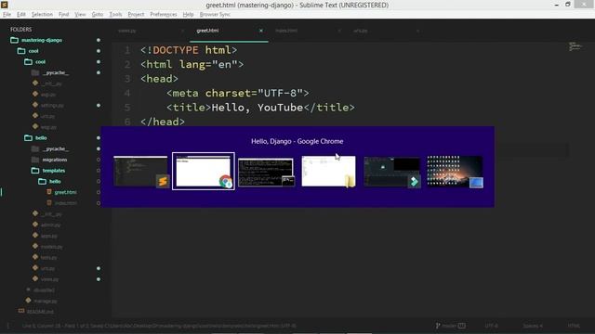Select the dark green-arrow app thumbnail in switcher

392,173
